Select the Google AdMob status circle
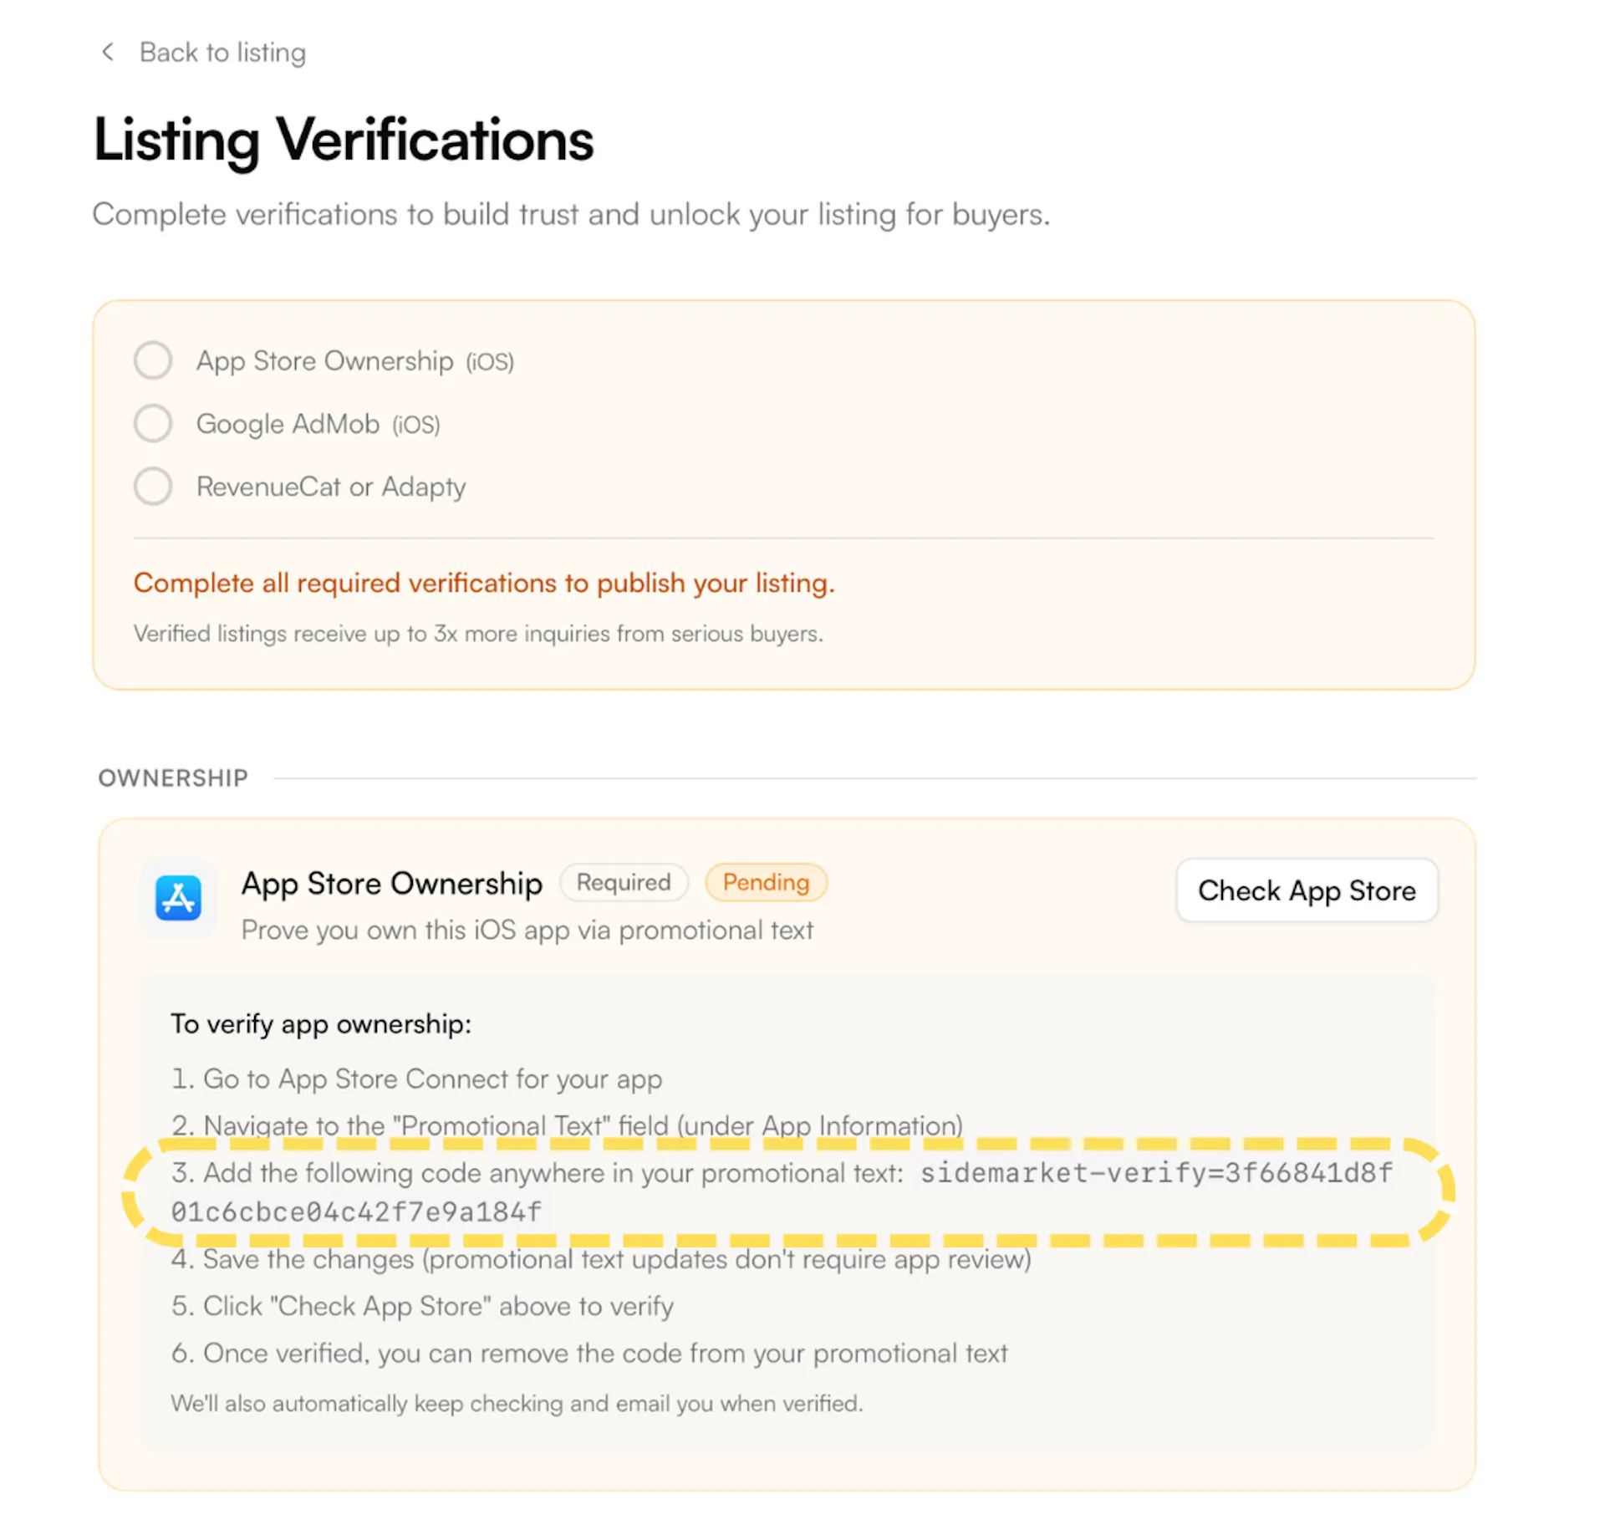Image resolution: width=1605 pixels, height=1525 pixels. (x=153, y=423)
